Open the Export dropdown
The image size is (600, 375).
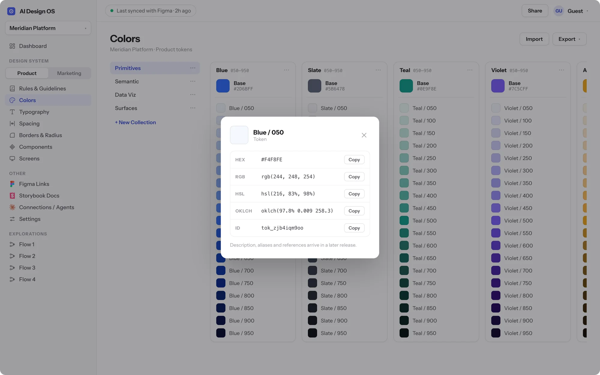pos(569,39)
